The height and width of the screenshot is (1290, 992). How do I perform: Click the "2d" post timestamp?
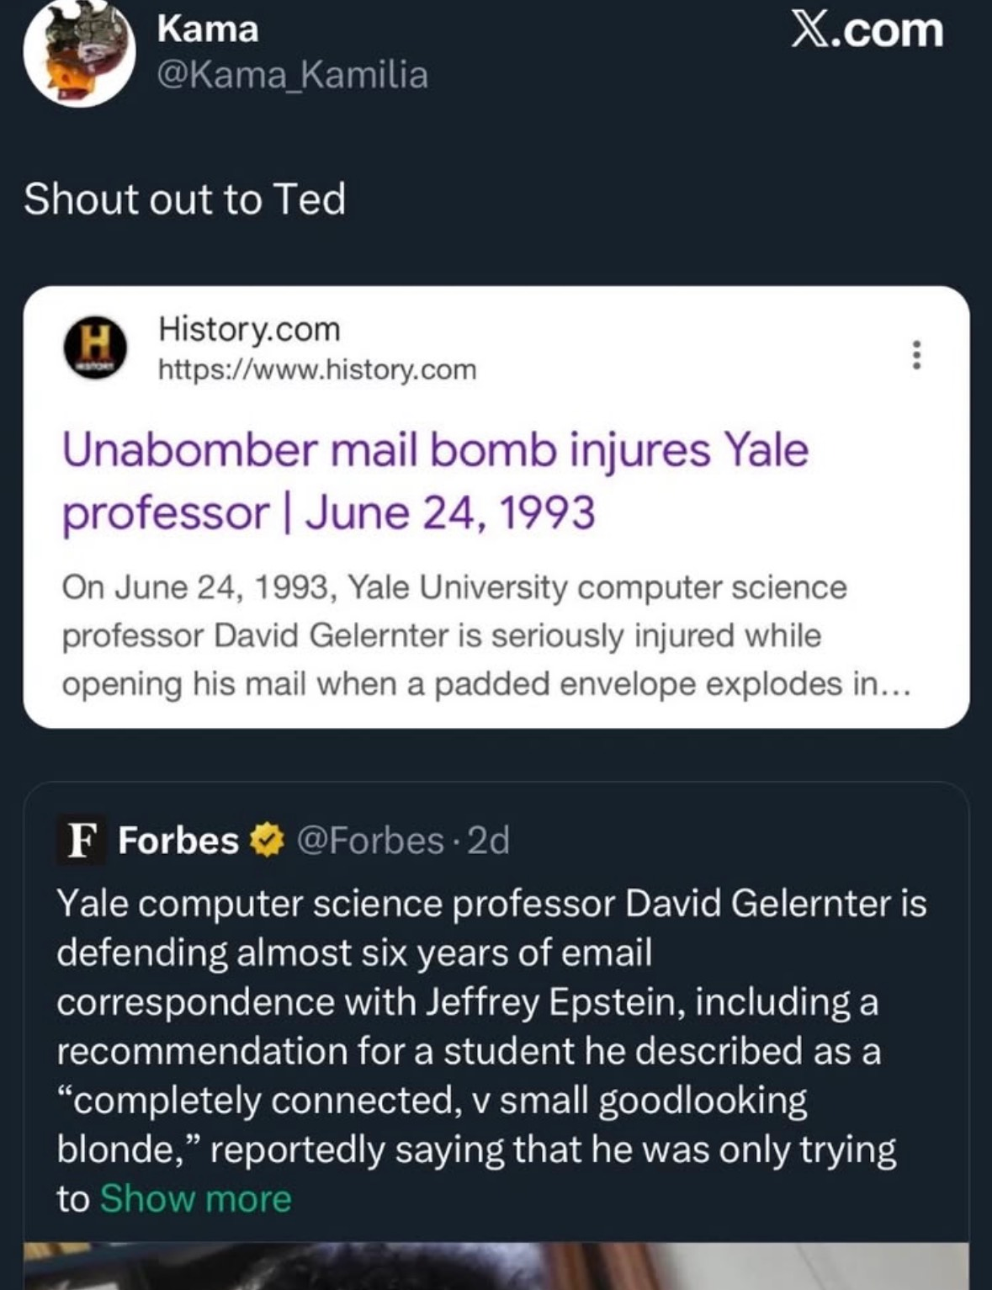489,841
